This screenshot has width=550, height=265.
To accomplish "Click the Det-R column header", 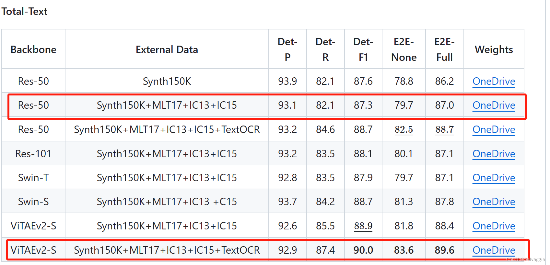I will pos(325,50).
